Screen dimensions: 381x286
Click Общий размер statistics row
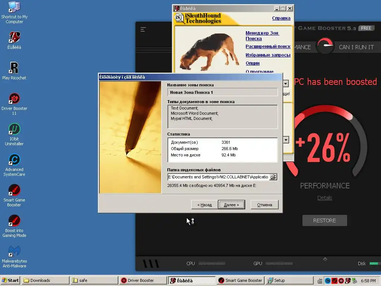(222, 149)
